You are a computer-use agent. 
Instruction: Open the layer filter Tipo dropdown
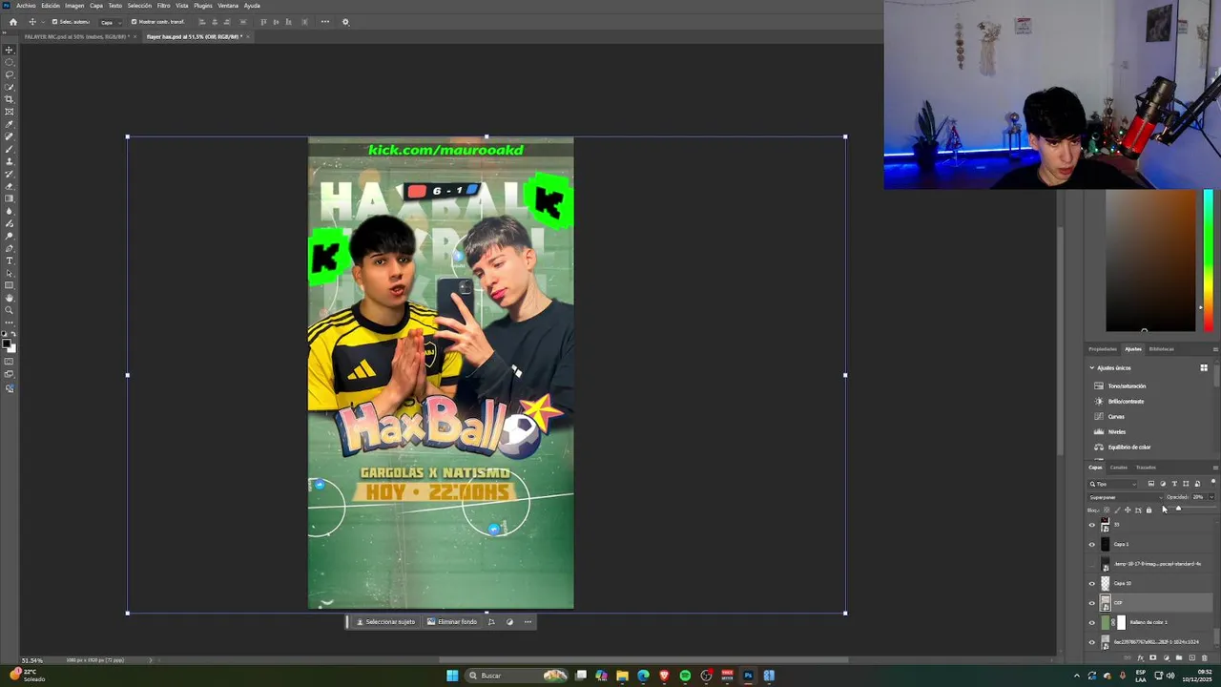click(x=1113, y=484)
